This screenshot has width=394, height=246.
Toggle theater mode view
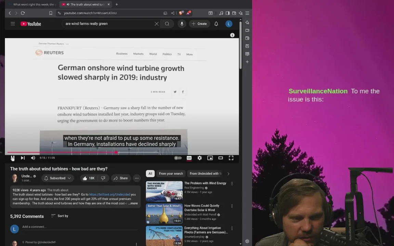[x=221, y=158]
